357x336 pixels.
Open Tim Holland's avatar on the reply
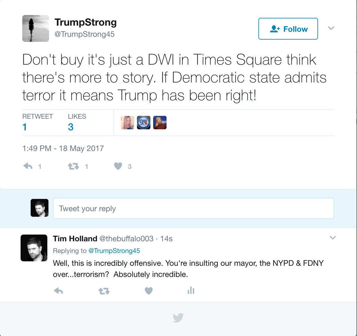click(34, 248)
